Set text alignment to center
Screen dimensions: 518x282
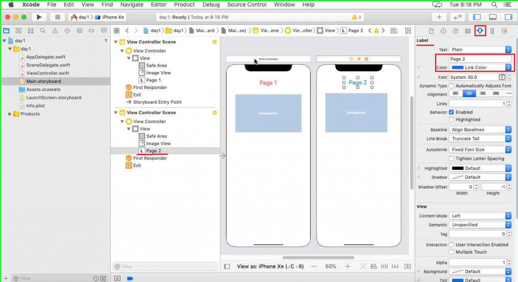[469, 94]
